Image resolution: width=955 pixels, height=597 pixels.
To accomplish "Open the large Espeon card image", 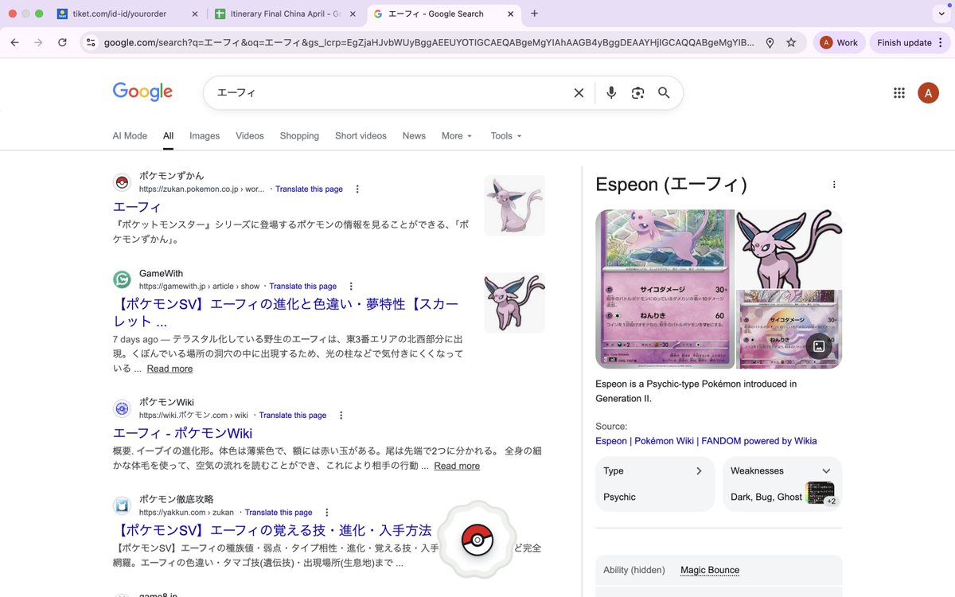I will 665,289.
